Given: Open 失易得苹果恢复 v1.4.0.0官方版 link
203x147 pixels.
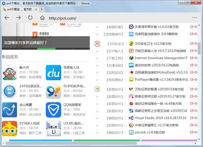Looking at the screenshot, I should click(157, 27).
